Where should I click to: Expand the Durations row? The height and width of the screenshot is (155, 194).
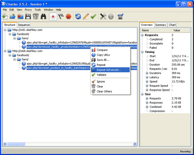click(x=147, y=73)
